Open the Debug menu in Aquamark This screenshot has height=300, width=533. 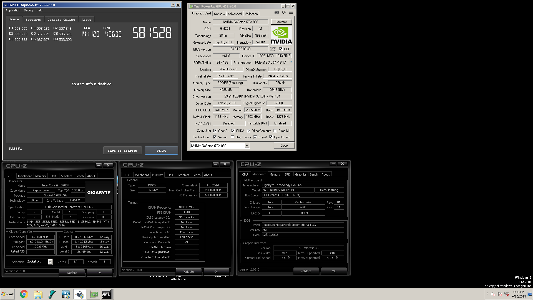[x=28, y=11]
